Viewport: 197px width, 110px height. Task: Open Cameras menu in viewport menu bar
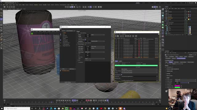[x=10, y=9]
